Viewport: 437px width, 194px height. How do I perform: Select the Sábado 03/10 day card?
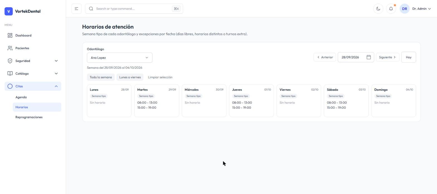346,101
